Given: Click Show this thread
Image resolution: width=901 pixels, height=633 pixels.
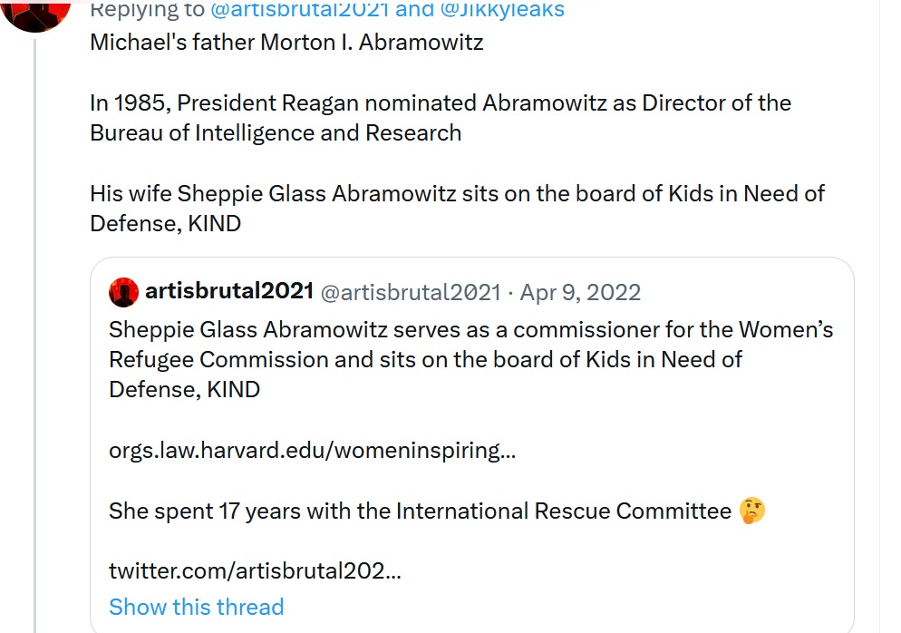Looking at the screenshot, I should click(196, 607).
